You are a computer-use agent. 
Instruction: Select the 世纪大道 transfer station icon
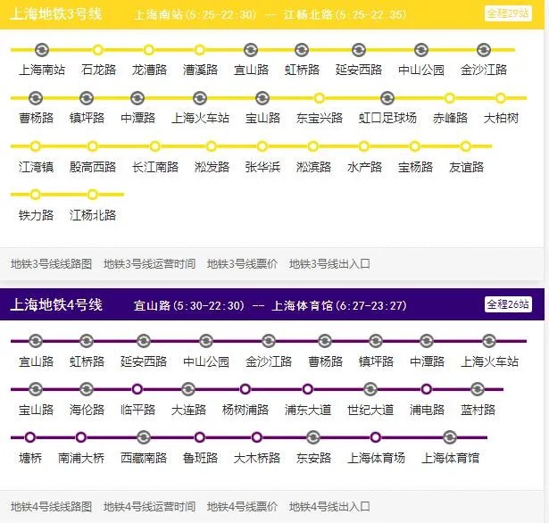370,389
